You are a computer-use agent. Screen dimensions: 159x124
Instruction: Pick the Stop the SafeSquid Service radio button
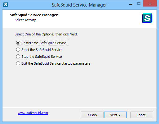(18, 57)
